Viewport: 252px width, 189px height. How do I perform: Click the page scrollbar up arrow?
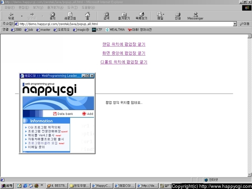pyautogui.click(x=249, y=36)
